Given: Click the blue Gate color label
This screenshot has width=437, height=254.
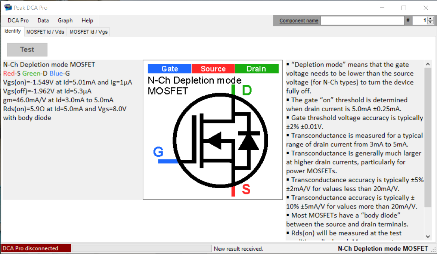Looking at the screenshot, I should click(x=170, y=69).
